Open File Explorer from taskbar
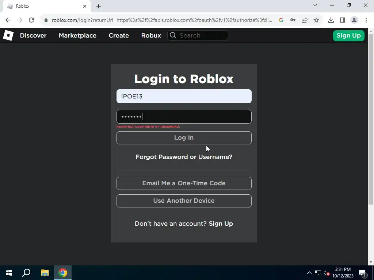The height and width of the screenshot is (280, 374). (45, 273)
